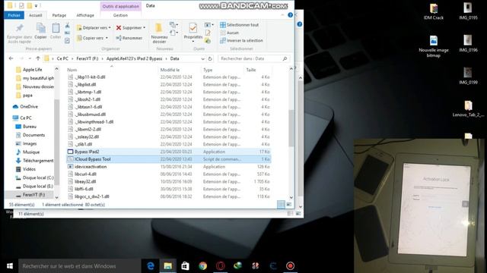The image size is (487, 273).
Task: Click the refresh button in address bar
Action: (210, 58)
